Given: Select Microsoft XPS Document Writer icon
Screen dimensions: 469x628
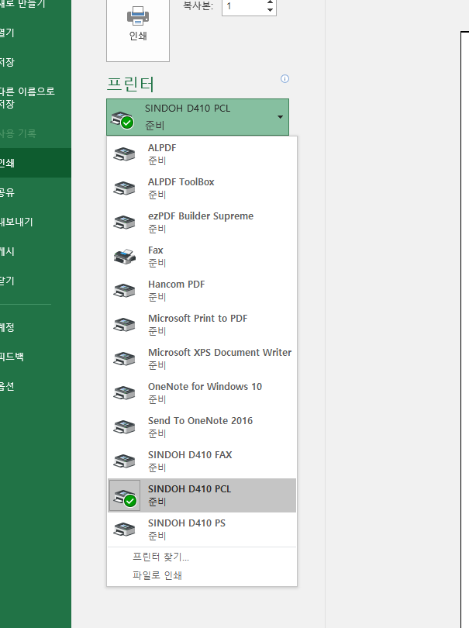Looking at the screenshot, I should pos(124,358).
